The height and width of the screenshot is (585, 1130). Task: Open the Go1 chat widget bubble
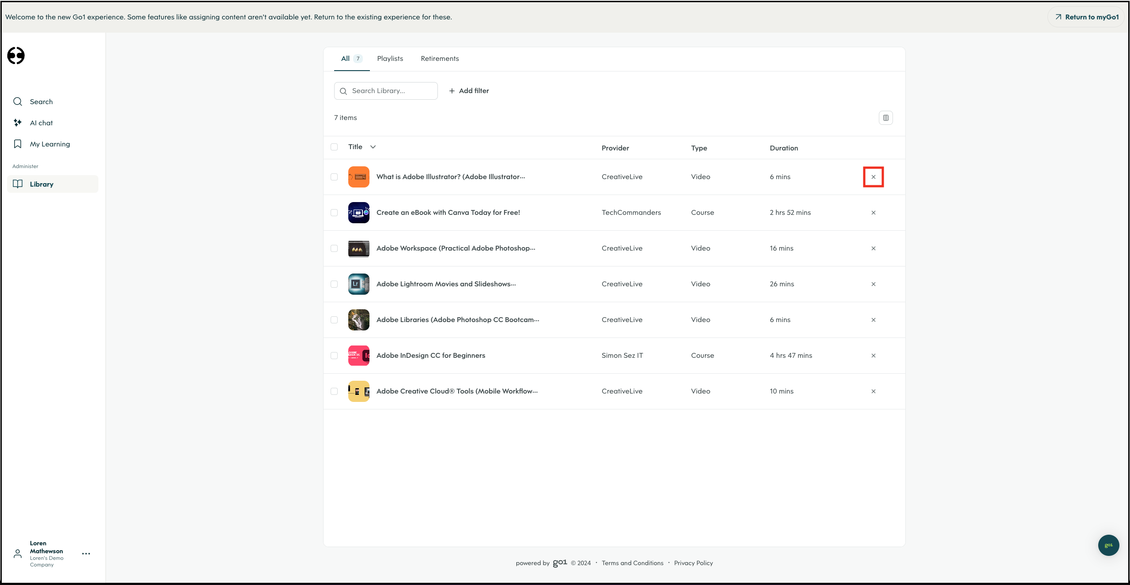click(1108, 545)
